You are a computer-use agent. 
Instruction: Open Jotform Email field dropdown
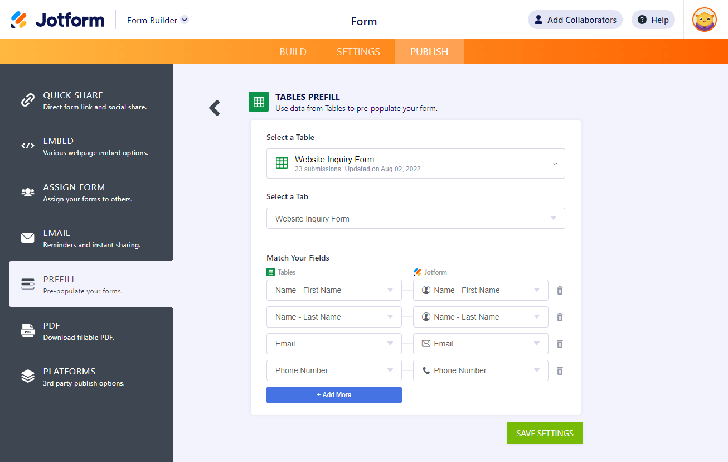pos(481,344)
